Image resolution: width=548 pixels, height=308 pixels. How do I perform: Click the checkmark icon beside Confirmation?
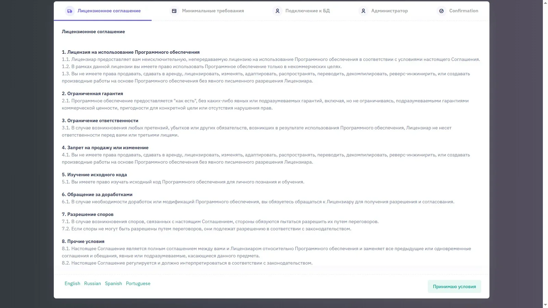(441, 11)
